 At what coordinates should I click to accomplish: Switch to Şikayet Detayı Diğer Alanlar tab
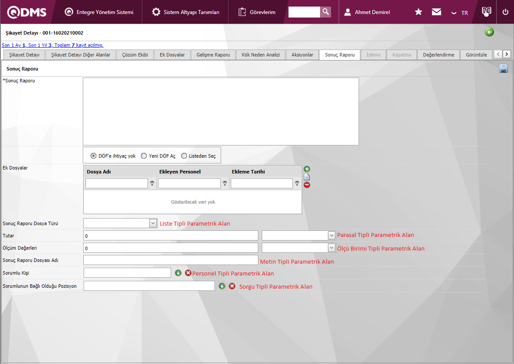81,55
